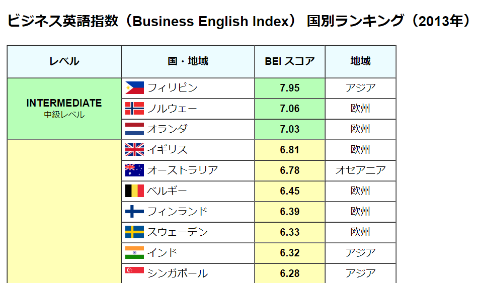Click the Sweden flag icon
The image size is (479, 283).
(x=134, y=232)
